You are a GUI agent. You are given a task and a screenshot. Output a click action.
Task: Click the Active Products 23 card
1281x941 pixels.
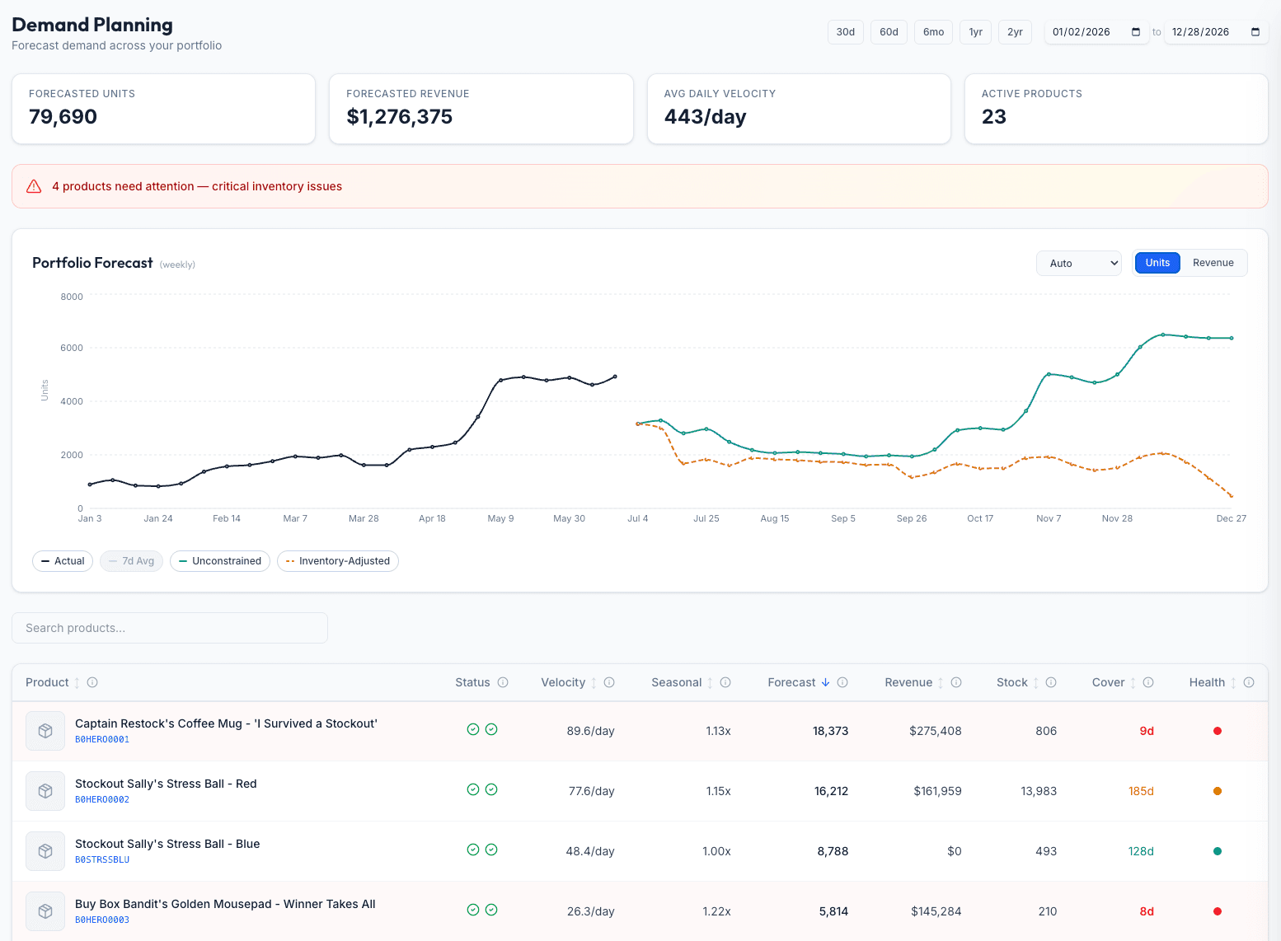(1116, 109)
